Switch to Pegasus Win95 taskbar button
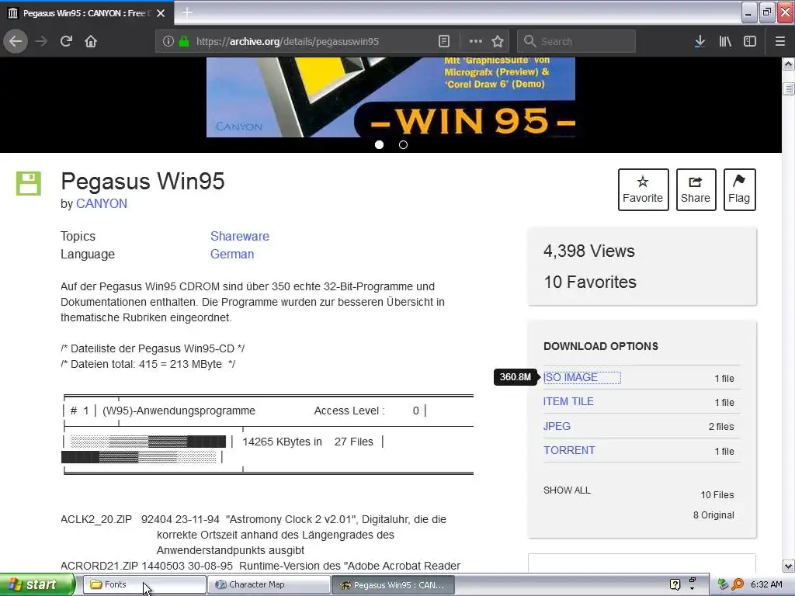This screenshot has height=596, width=795. click(x=393, y=584)
